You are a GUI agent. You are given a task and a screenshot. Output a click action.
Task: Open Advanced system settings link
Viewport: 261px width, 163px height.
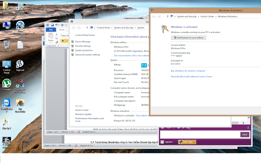[x=88, y=55]
